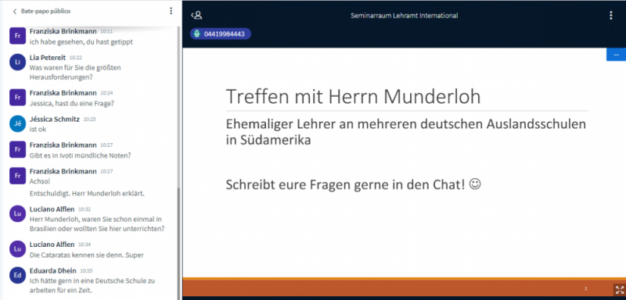
Task: Click the name Jéssica Schmitz
Action: point(55,119)
